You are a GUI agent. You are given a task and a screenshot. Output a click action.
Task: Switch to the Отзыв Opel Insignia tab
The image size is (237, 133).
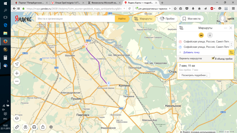point(67,3)
